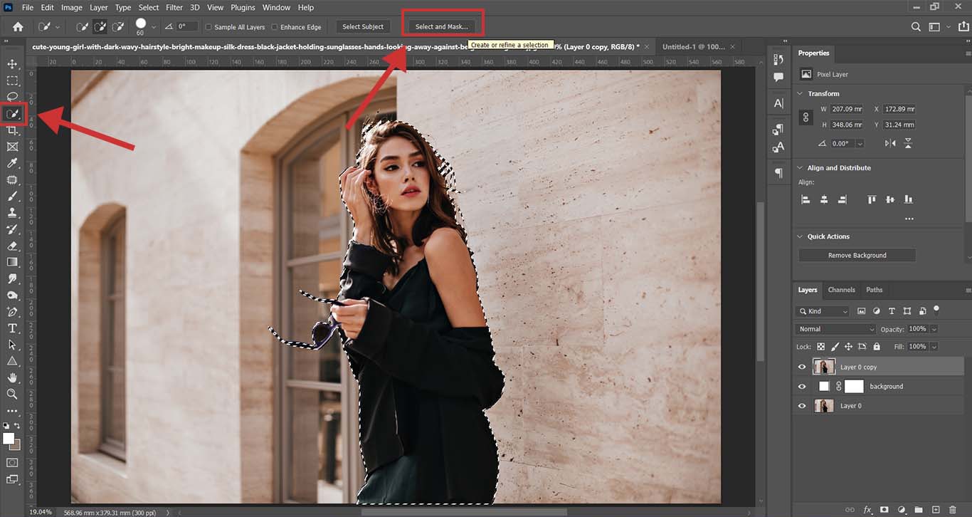This screenshot has height=517, width=972.
Task: Select the Zoom tool
Action: 12,394
